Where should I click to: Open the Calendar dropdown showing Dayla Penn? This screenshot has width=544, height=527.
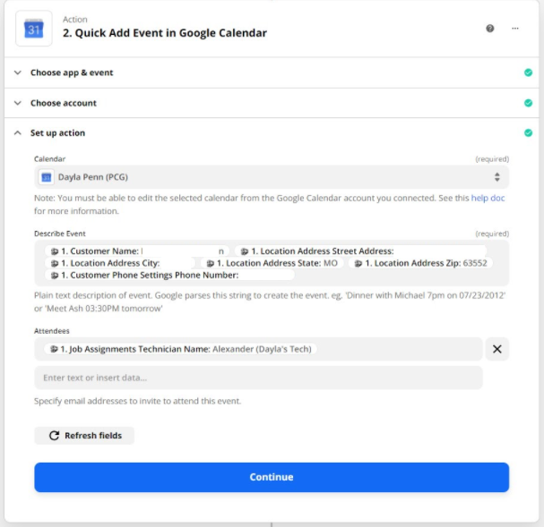[x=272, y=177]
